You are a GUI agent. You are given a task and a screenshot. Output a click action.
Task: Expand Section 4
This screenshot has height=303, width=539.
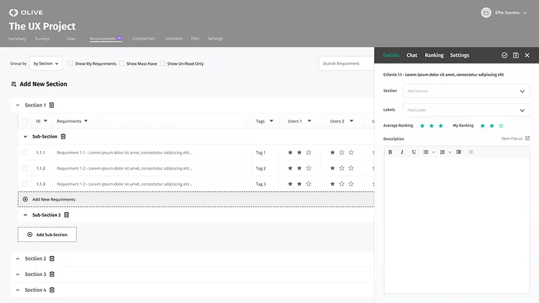18,290
